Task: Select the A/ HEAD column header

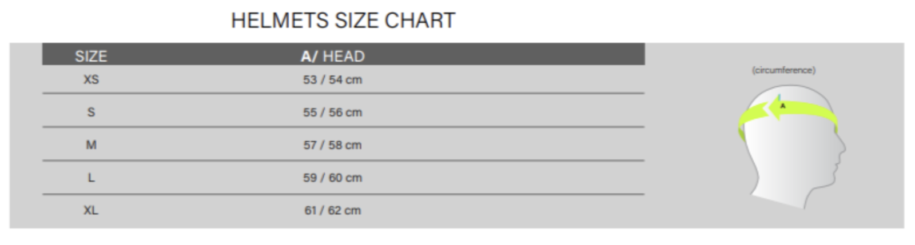Action: pos(332,56)
